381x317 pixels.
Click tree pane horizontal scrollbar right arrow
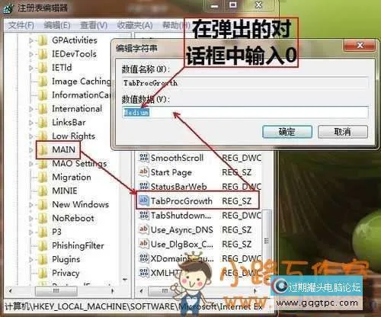(113, 291)
